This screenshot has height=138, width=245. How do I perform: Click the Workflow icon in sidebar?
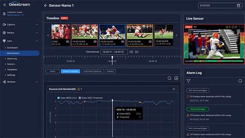point(4,82)
